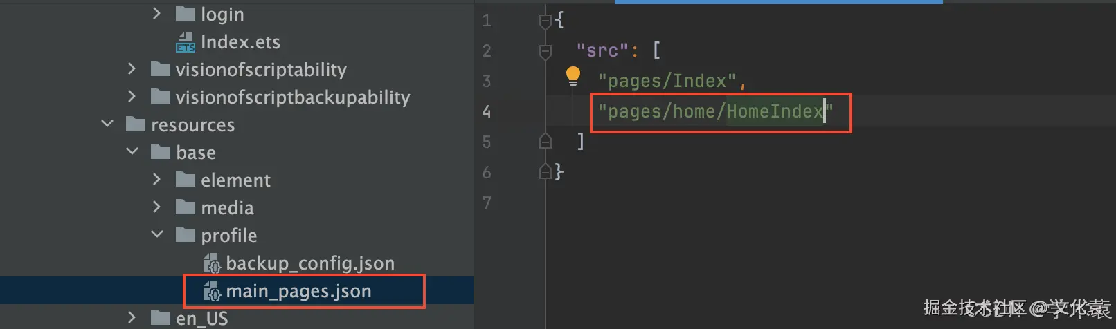Click fold end marker on line 6
Screen dimensions: 1116x329
pyautogui.click(x=546, y=171)
